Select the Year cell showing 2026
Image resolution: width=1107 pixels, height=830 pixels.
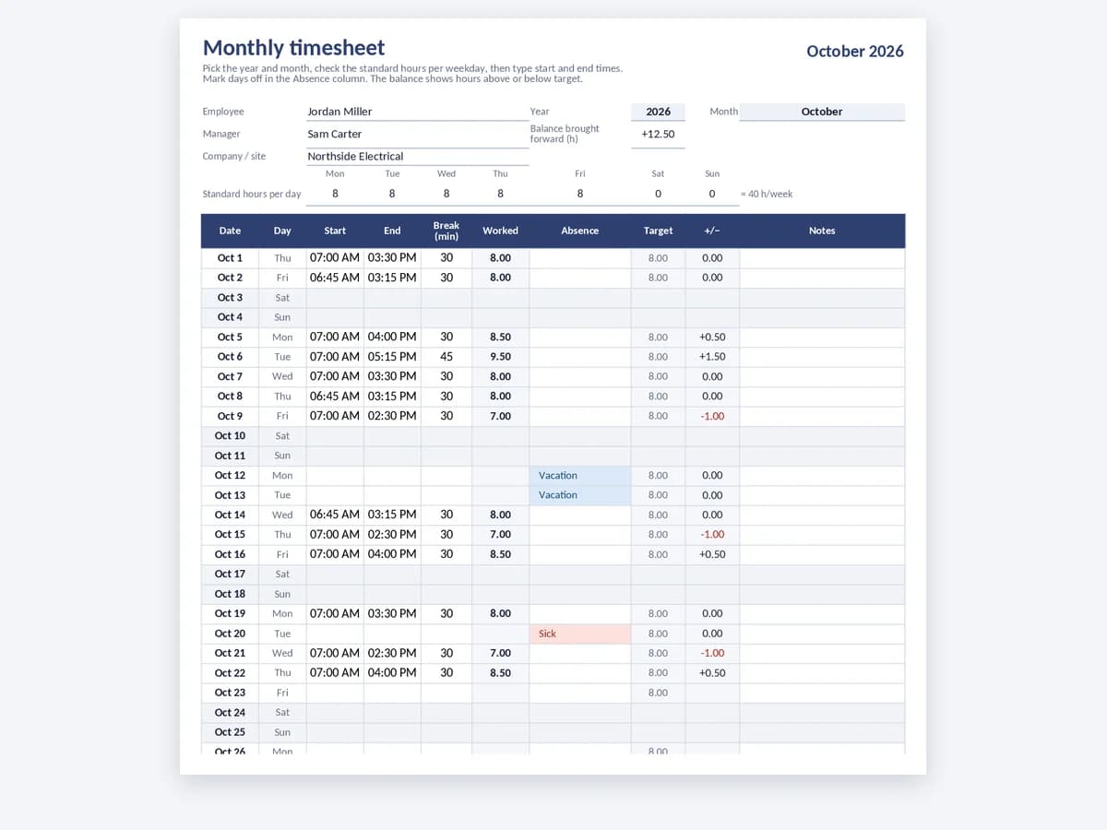[x=658, y=112]
